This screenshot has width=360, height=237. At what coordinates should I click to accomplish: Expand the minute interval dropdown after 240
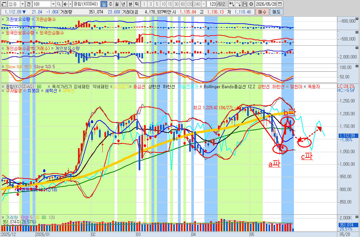pos(203,4)
